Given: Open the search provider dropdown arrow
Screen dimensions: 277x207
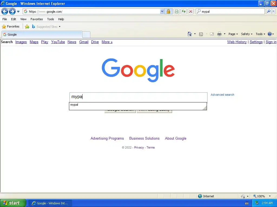Looking at the screenshot, I should [273, 11].
